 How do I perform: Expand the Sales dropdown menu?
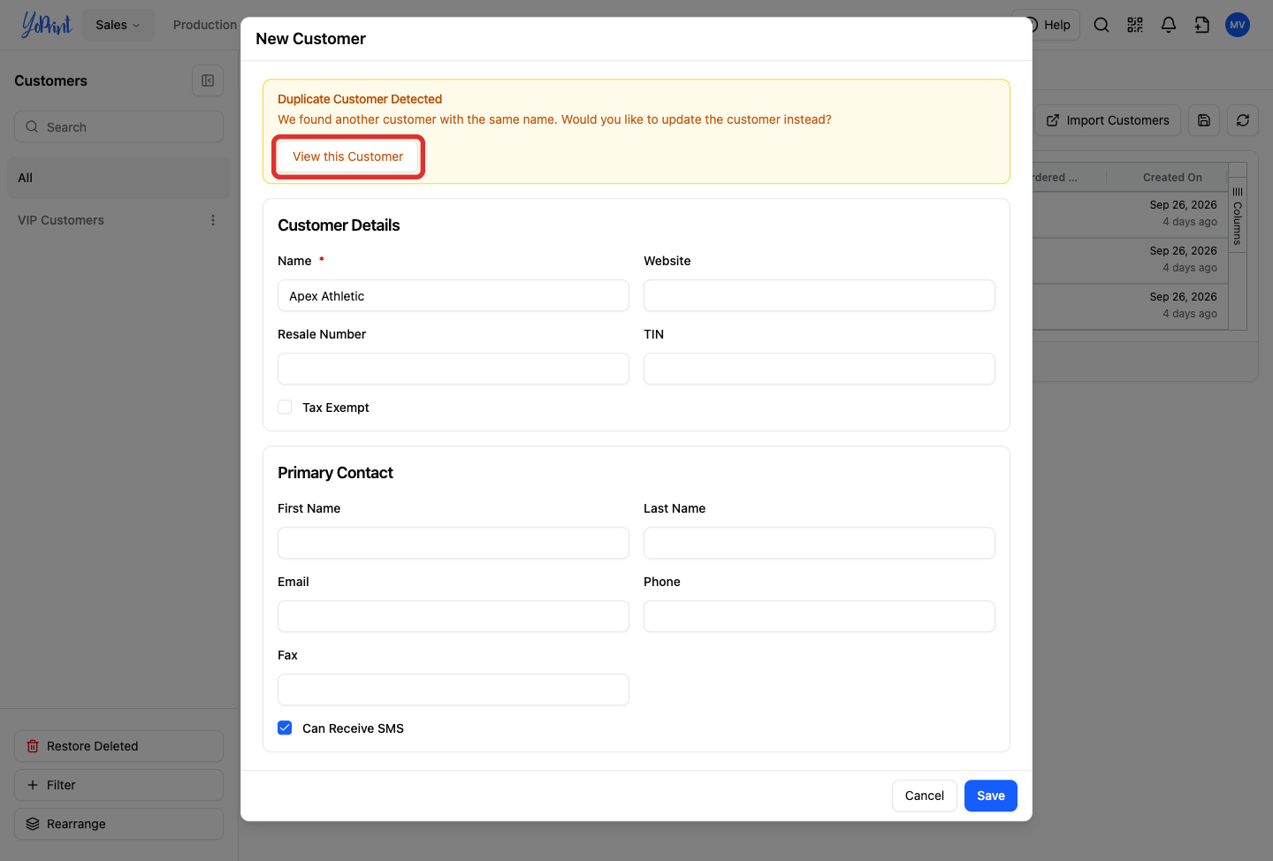tap(118, 25)
